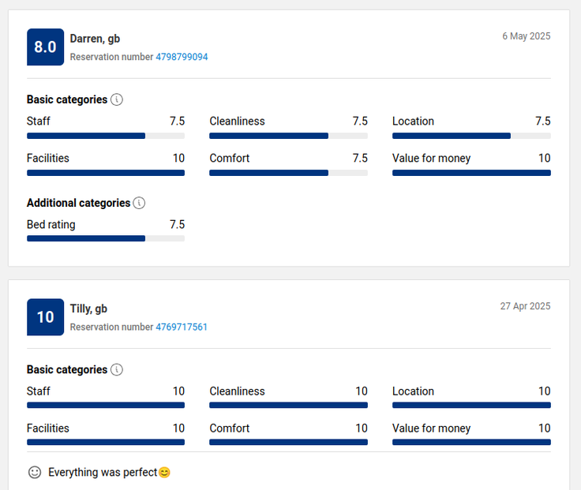Click the 10 score badge for Tilly
This screenshot has height=490, width=581.
point(45,317)
